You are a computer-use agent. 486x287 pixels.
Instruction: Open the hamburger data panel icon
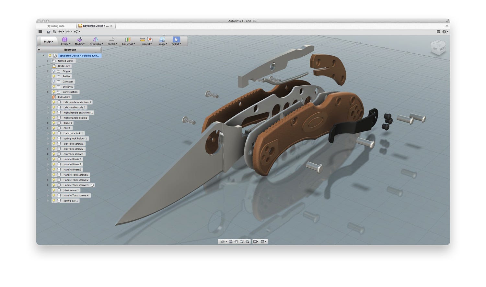coord(40,32)
